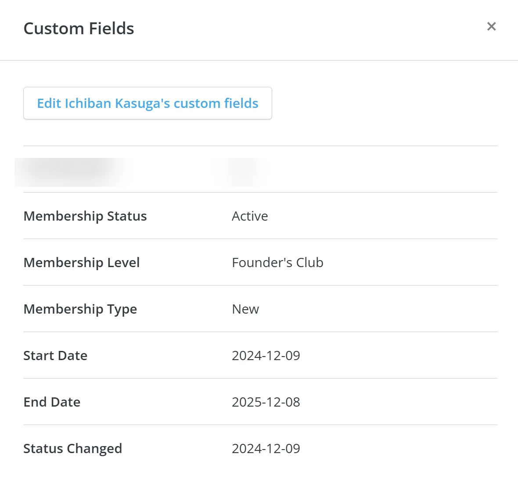This screenshot has height=493, width=518.
Task: Click the Founder's Club value
Action: [x=277, y=262]
